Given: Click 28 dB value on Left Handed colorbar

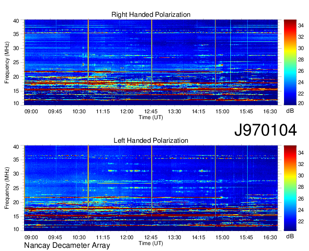Looking at the screenshot, I should click(301, 187).
